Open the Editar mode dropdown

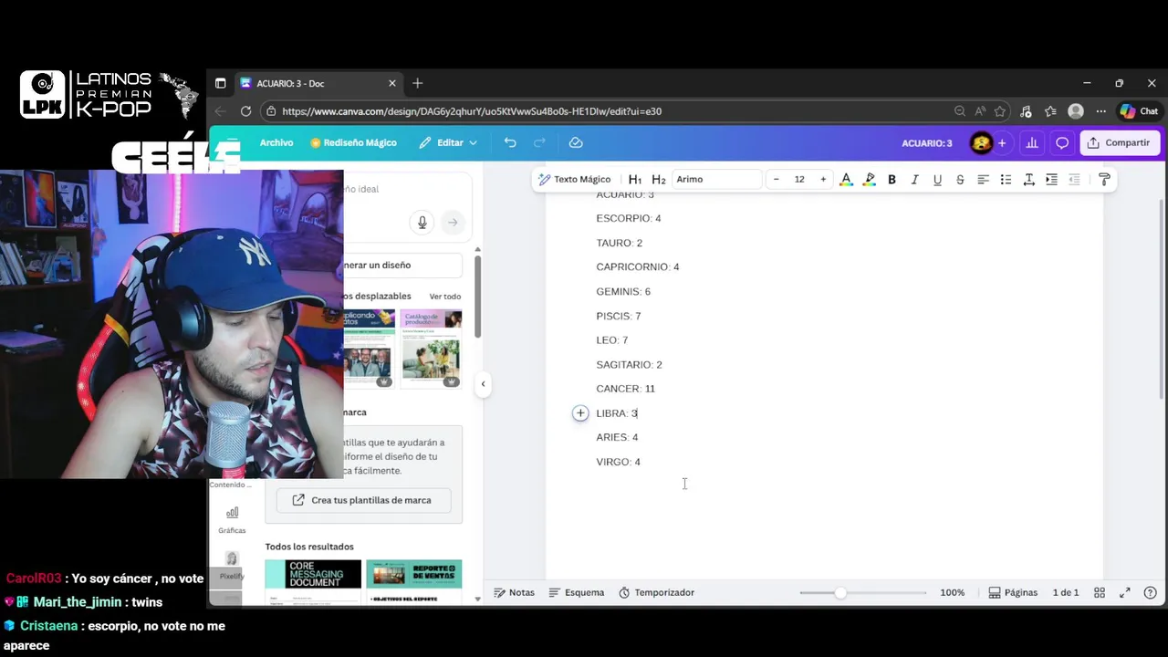coord(448,142)
